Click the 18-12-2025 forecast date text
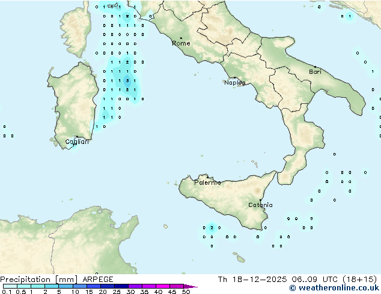Image resolution: width=381 pixels, height=294 pixels. pyautogui.click(x=260, y=280)
